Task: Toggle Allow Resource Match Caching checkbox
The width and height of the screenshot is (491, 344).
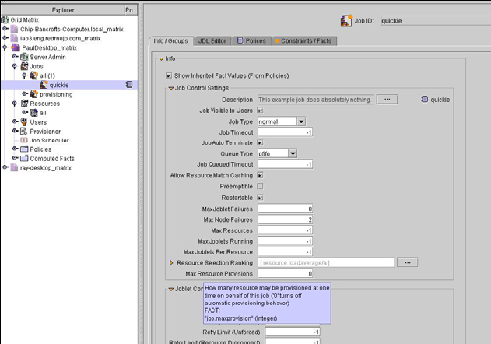Action: click(260, 175)
